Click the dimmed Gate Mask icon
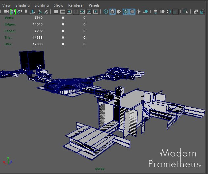Image resolution: width=208 pixels, height=174 pixels. tap(76, 12)
